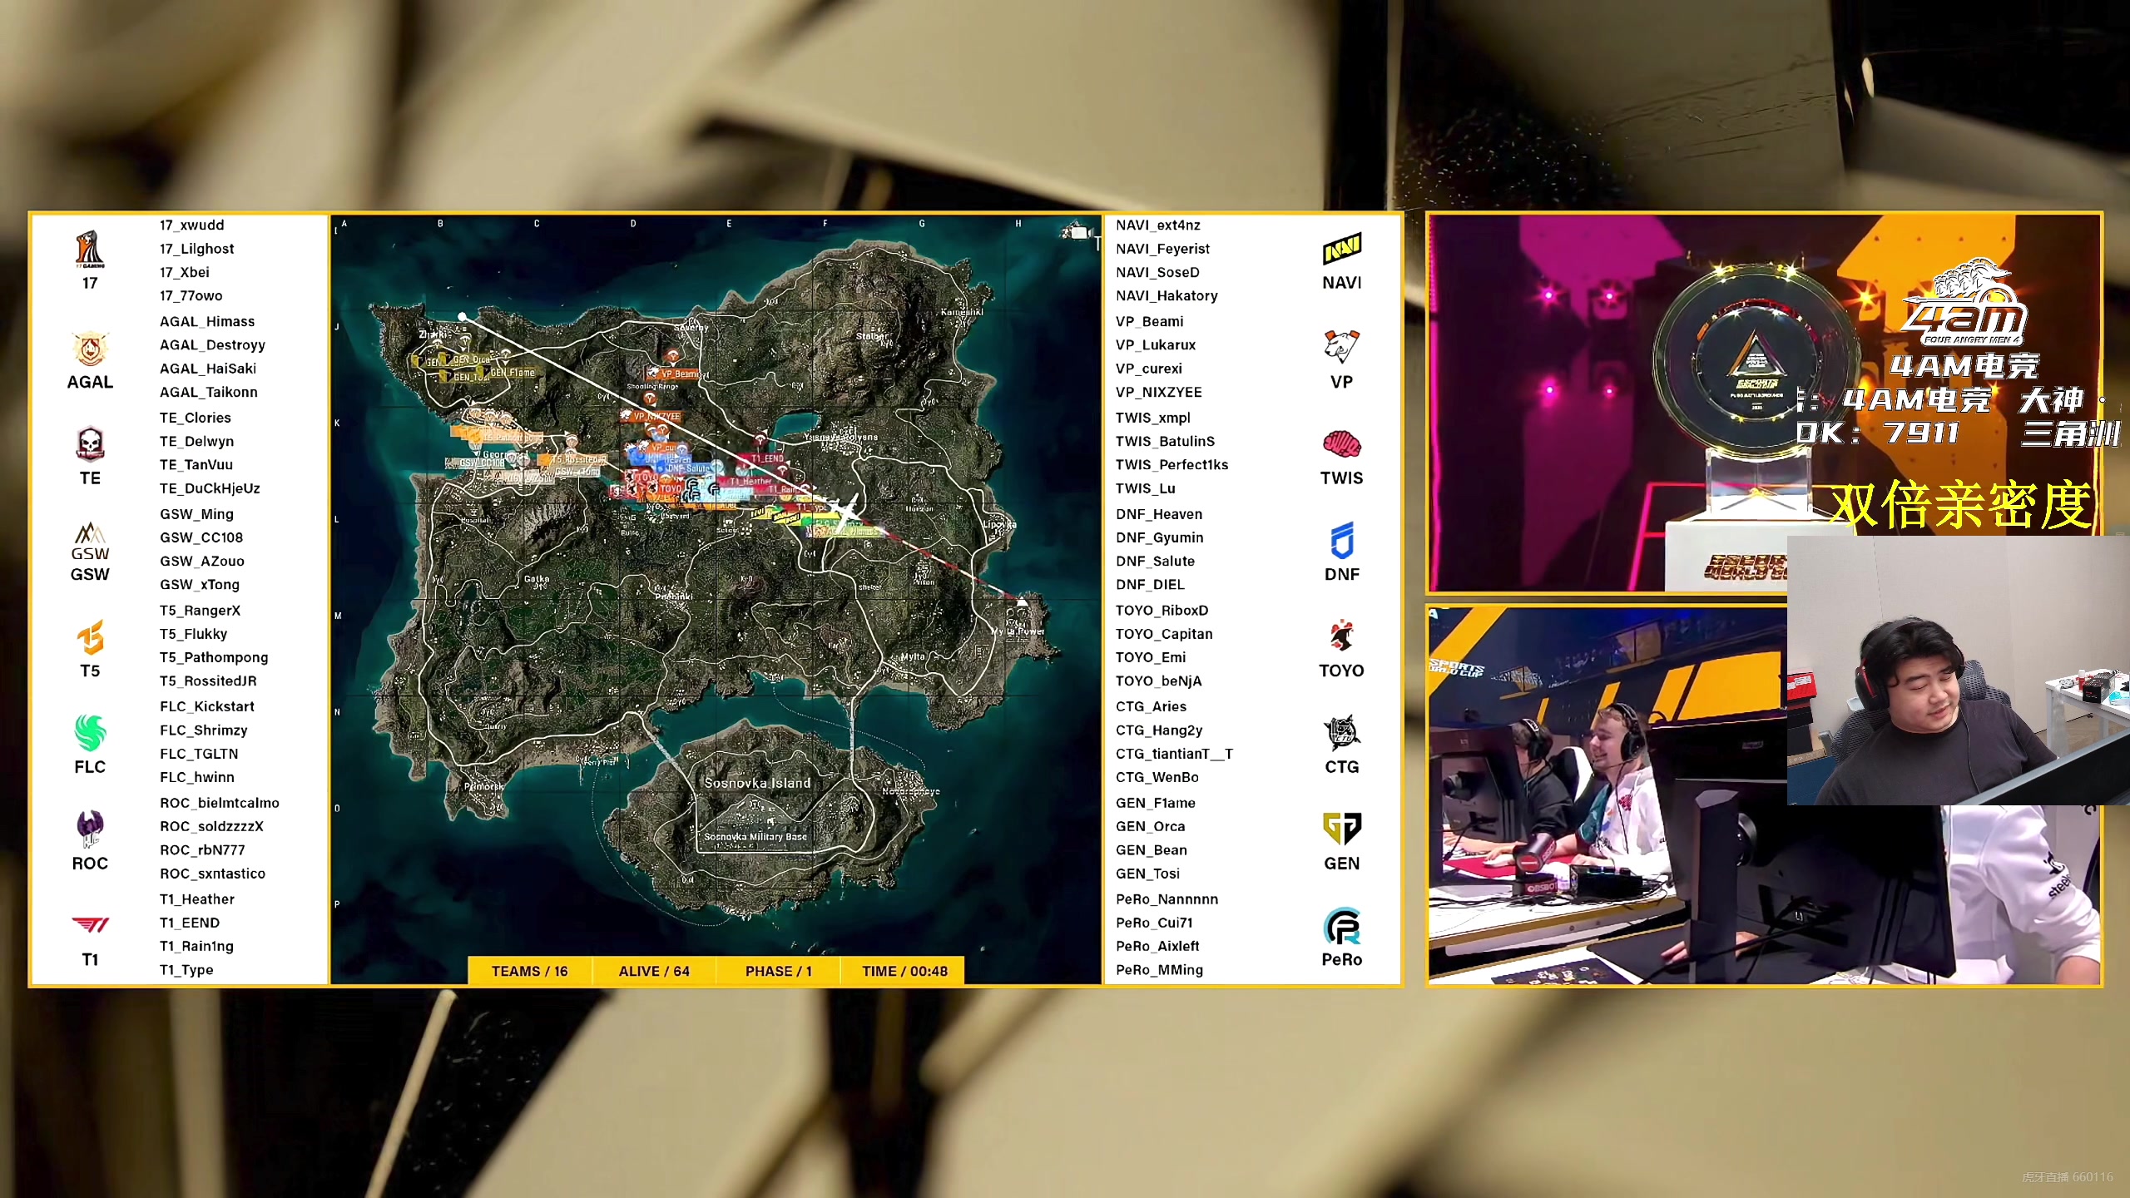Select player TWIS_Perfect1ks in roster
This screenshot has width=2130, height=1198.
[1171, 464]
